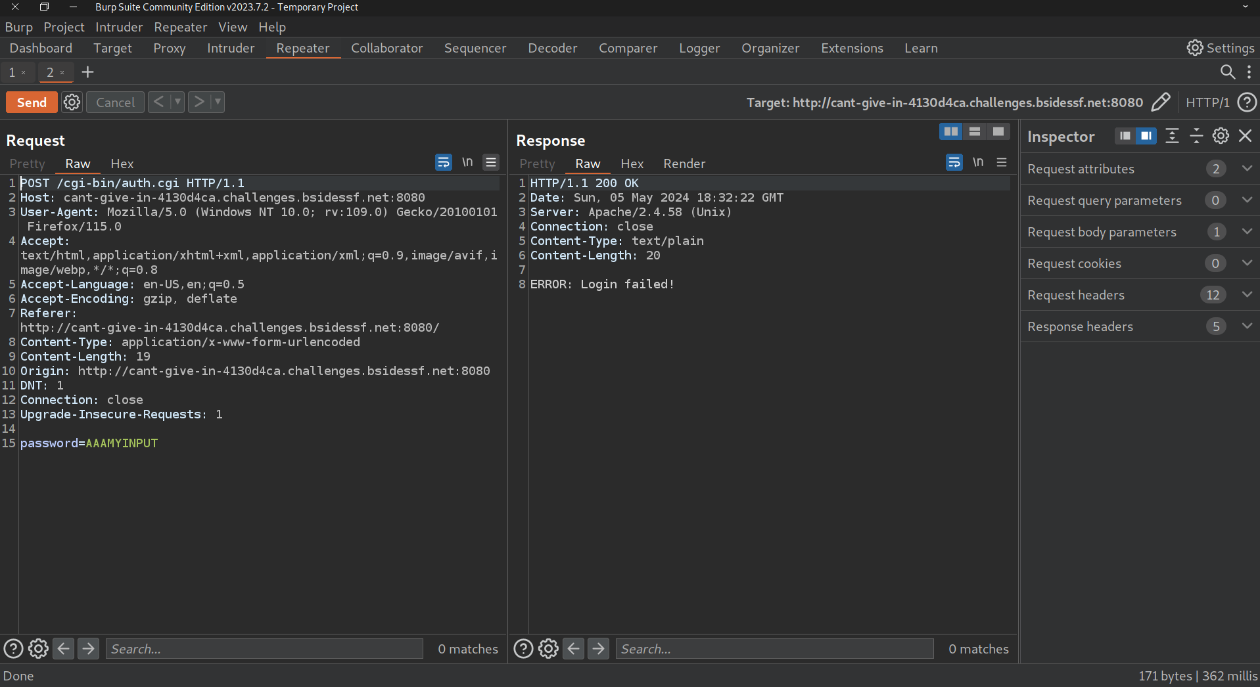
Task: Switch to the Proxy tab
Action: click(x=169, y=48)
